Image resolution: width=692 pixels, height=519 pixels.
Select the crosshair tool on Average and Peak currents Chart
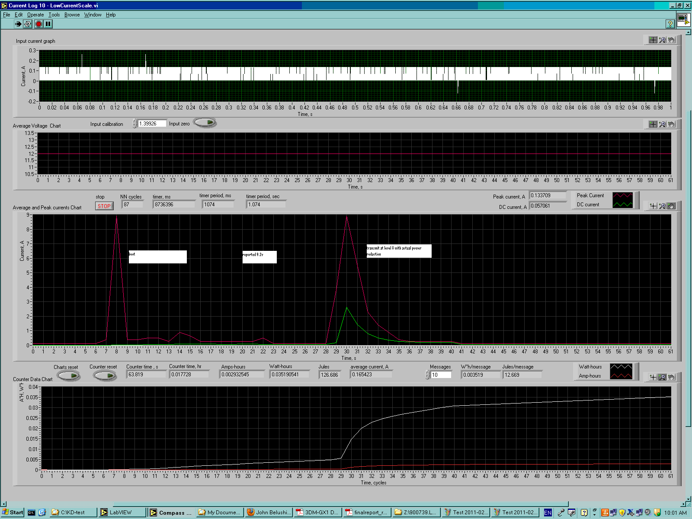(653, 206)
